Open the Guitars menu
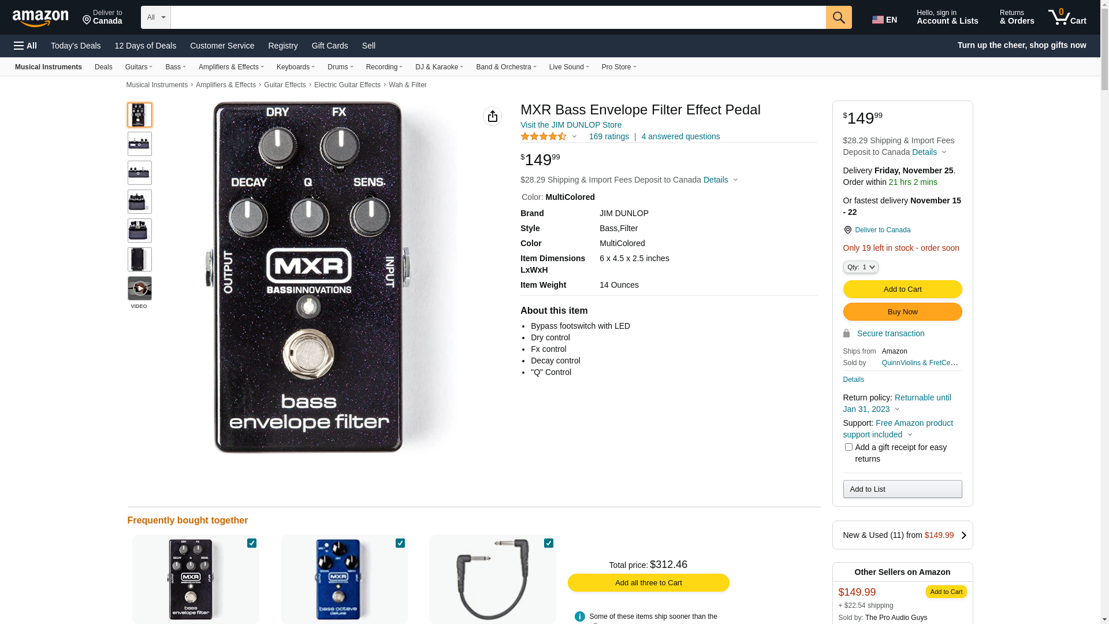 [139, 67]
